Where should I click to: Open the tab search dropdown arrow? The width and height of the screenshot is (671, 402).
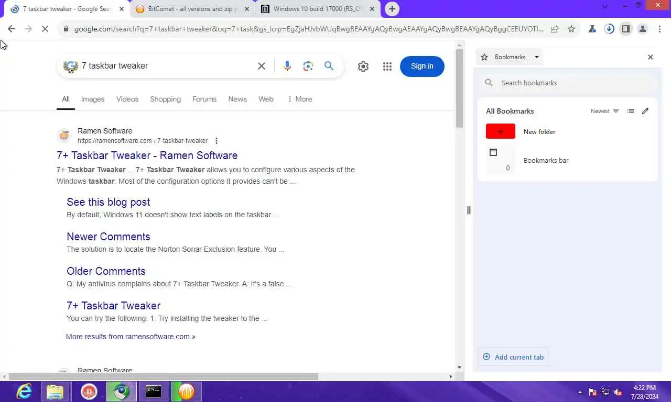(605, 6)
